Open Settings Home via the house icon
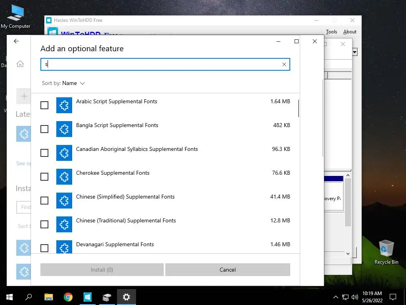The image size is (406, 305). tap(20, 64)
